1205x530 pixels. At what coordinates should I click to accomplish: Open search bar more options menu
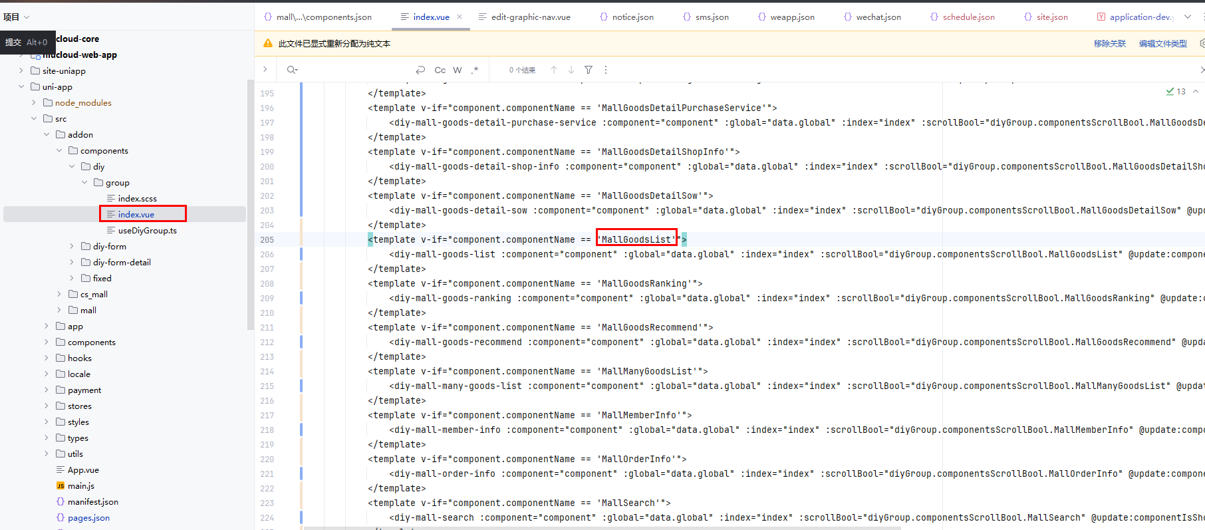606,70
